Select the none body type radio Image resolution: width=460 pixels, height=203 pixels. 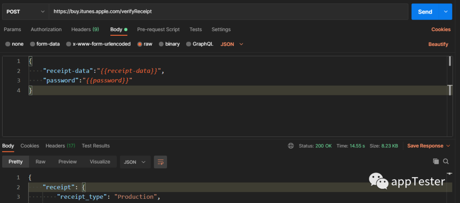[8, 44]
